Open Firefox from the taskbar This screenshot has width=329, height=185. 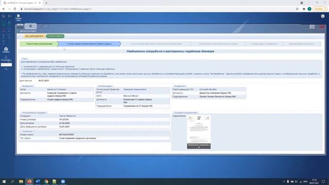click(29, 181)
